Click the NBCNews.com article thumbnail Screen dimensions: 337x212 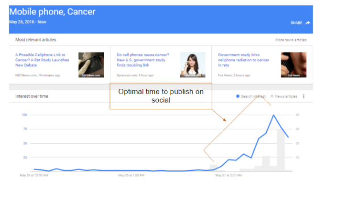91,65
